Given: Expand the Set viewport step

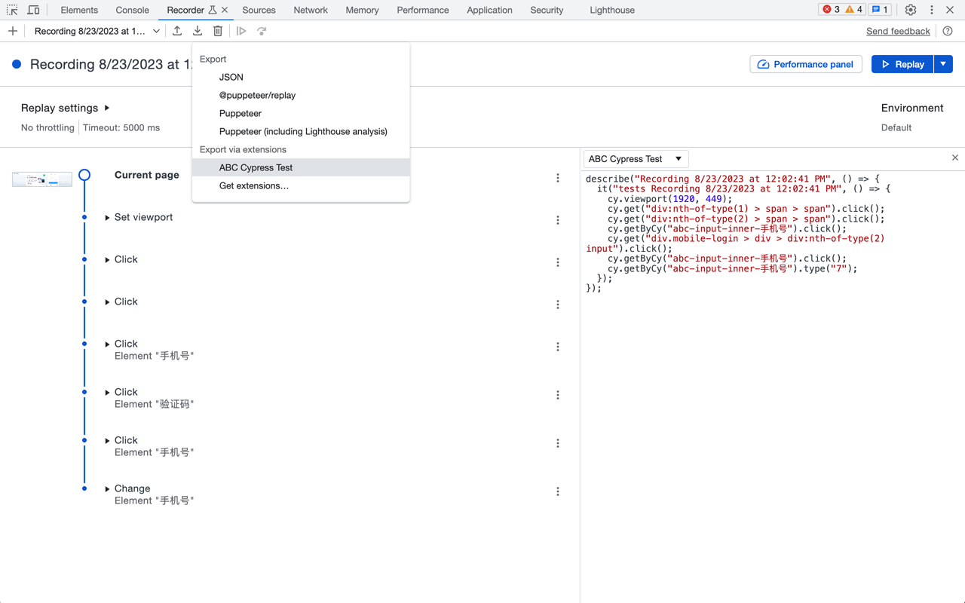Looking at the screenshot, I should [x=107, y=218].
